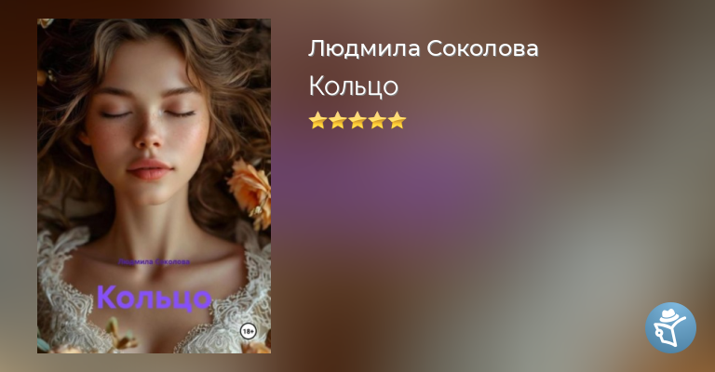Click the orange rose on the cover
Viewport: 715px width, 372px height.
coord(250,192)
